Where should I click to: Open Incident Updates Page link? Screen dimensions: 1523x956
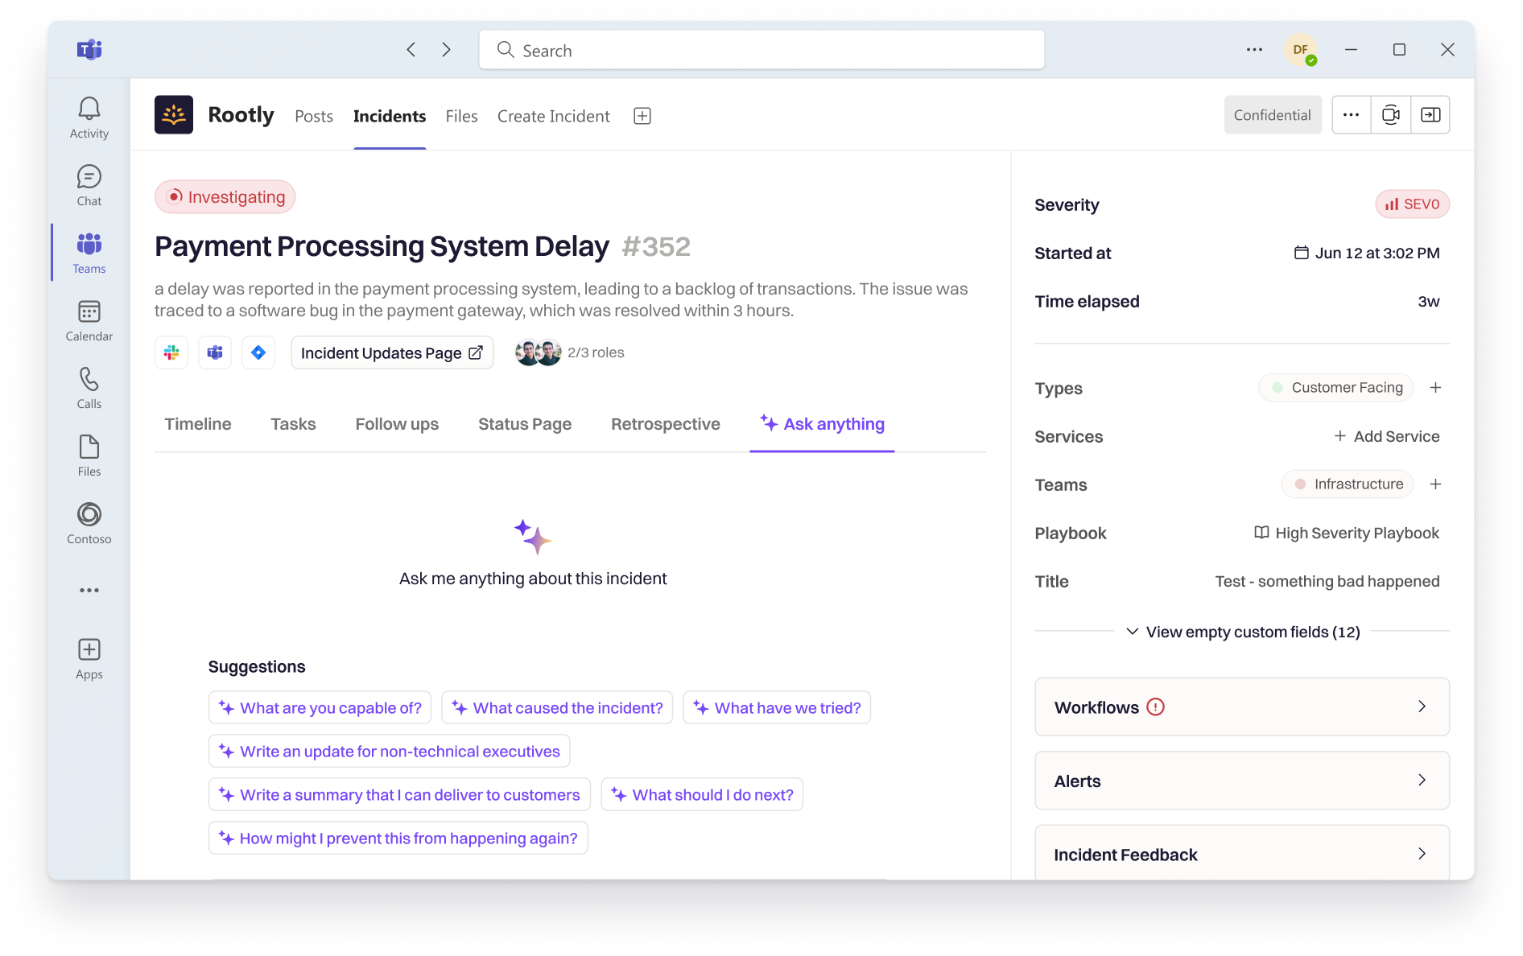click(392, 352)
